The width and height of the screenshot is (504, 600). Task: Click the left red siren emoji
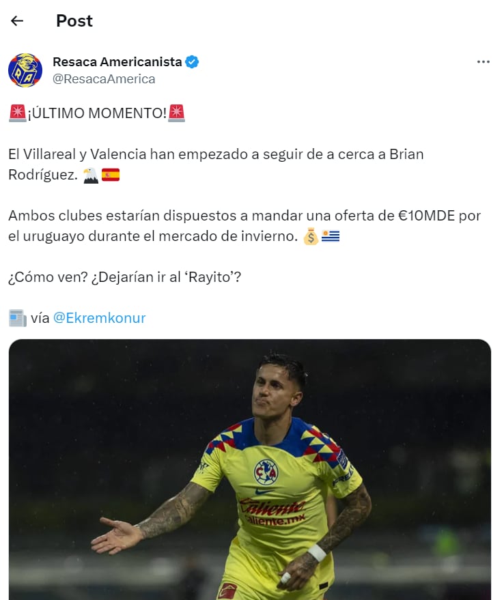(18, 113)
